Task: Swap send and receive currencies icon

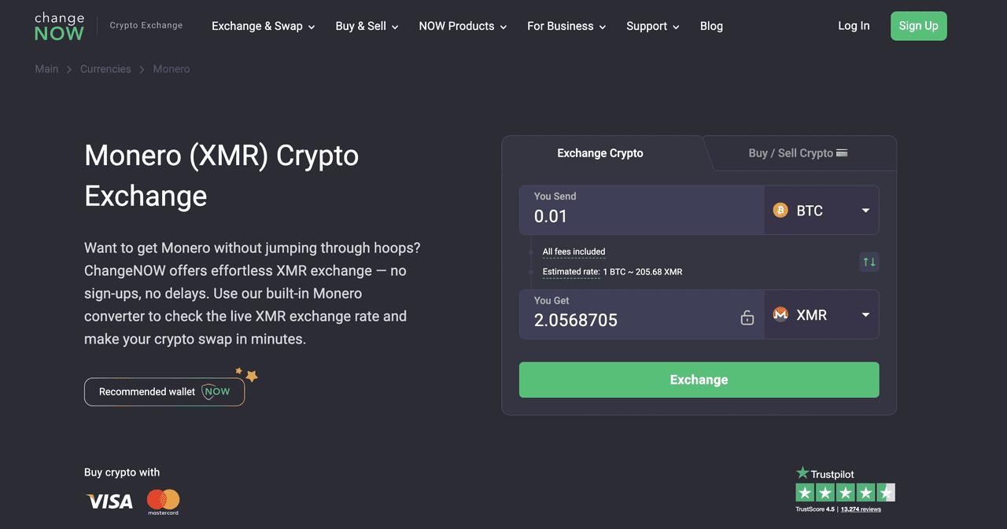Action: 869,262
